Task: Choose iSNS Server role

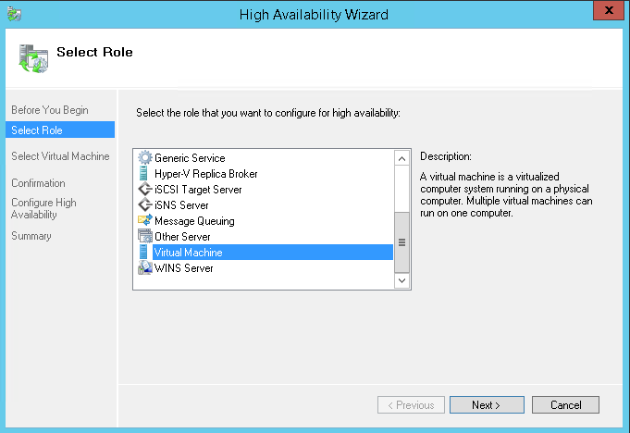Action: pos(181,204)
